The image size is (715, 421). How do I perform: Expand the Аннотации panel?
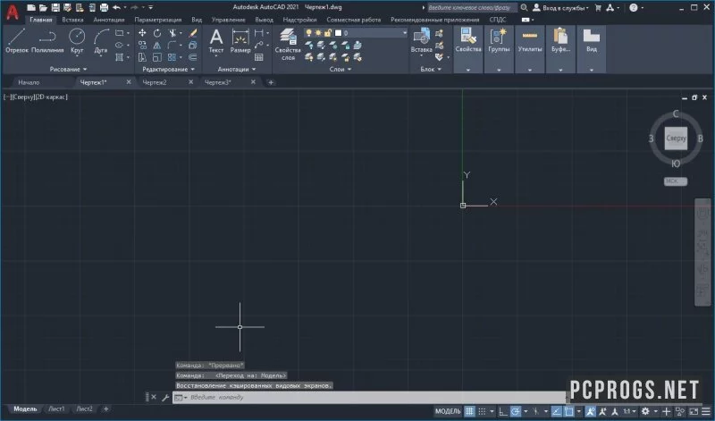(x=237, y=69)
